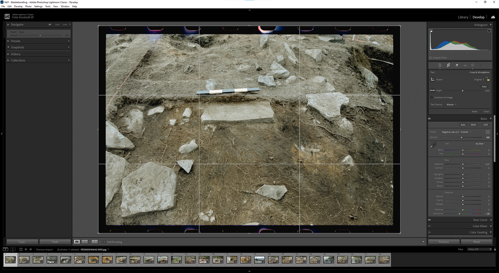Toggle the Soft Proofing checkbox
Viewport: 499px width, 273px height.
point(104,242)
